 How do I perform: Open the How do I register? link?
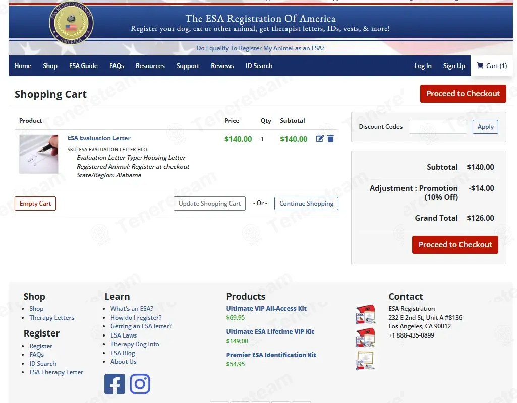point(136,318)
